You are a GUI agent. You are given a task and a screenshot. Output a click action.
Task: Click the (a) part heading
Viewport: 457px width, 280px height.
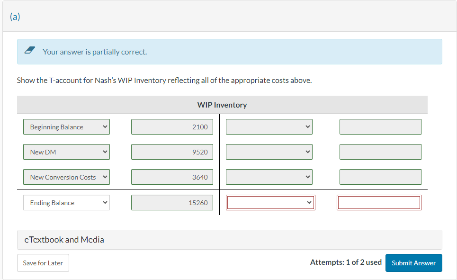(x=15, y=17)
